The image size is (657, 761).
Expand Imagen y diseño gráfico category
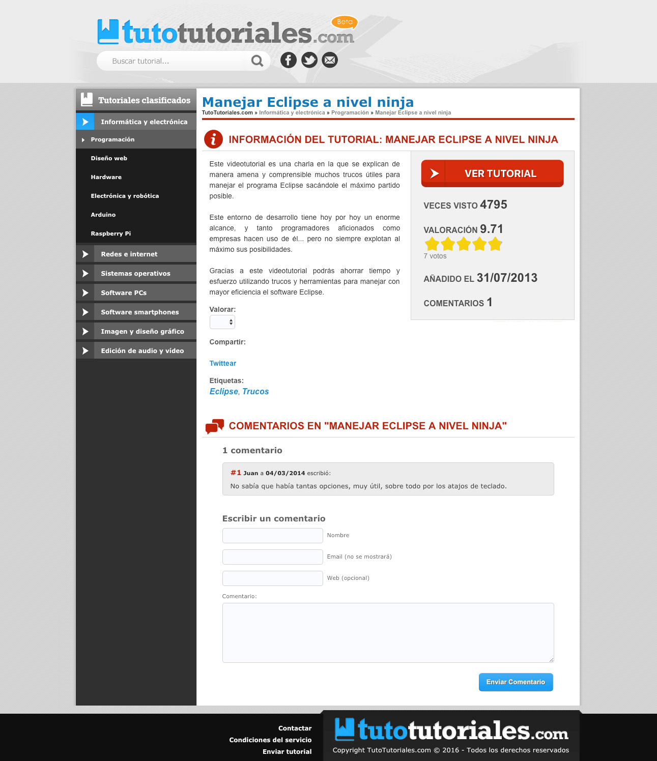142,331
